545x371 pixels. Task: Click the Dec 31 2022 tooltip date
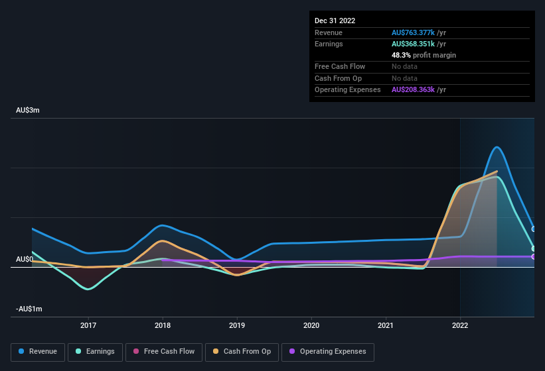tap(335, 21)
